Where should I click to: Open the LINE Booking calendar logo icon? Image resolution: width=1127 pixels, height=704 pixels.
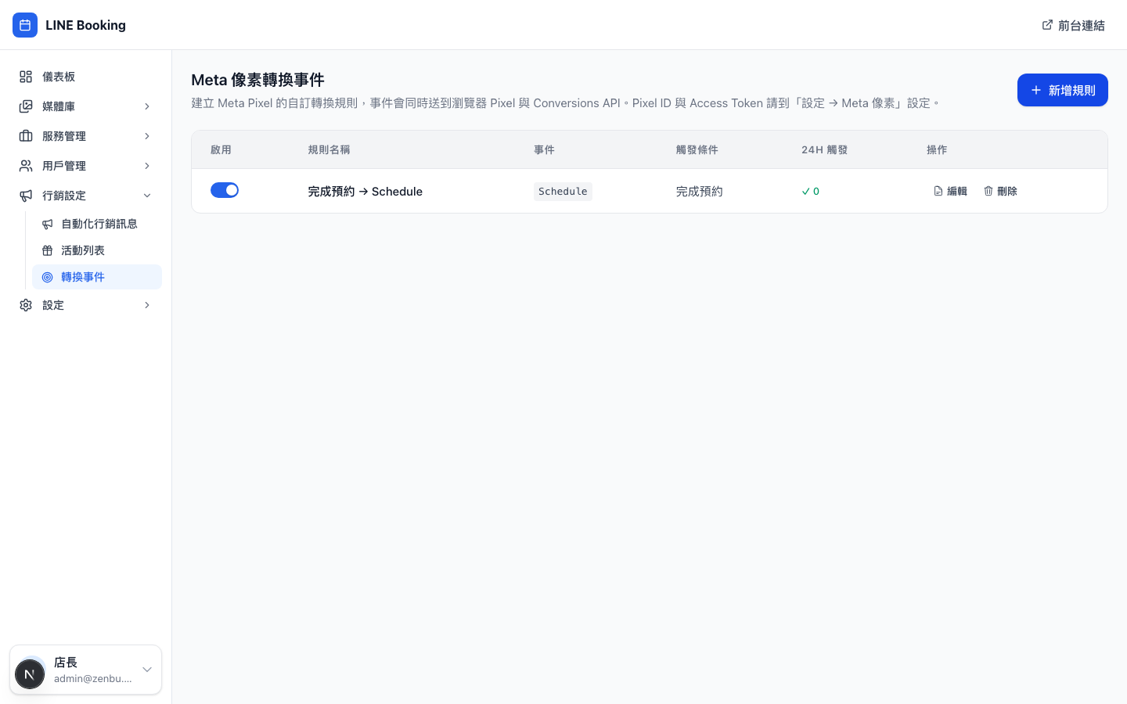click(x=25, y=25)
